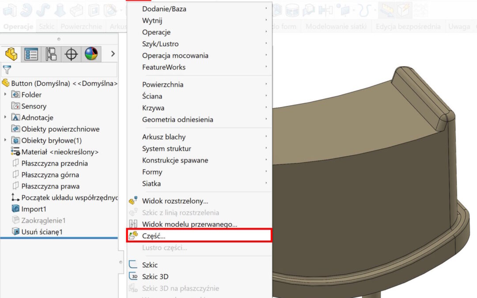
Task: Select the Import1 feature
Action: tap(34, 209)
